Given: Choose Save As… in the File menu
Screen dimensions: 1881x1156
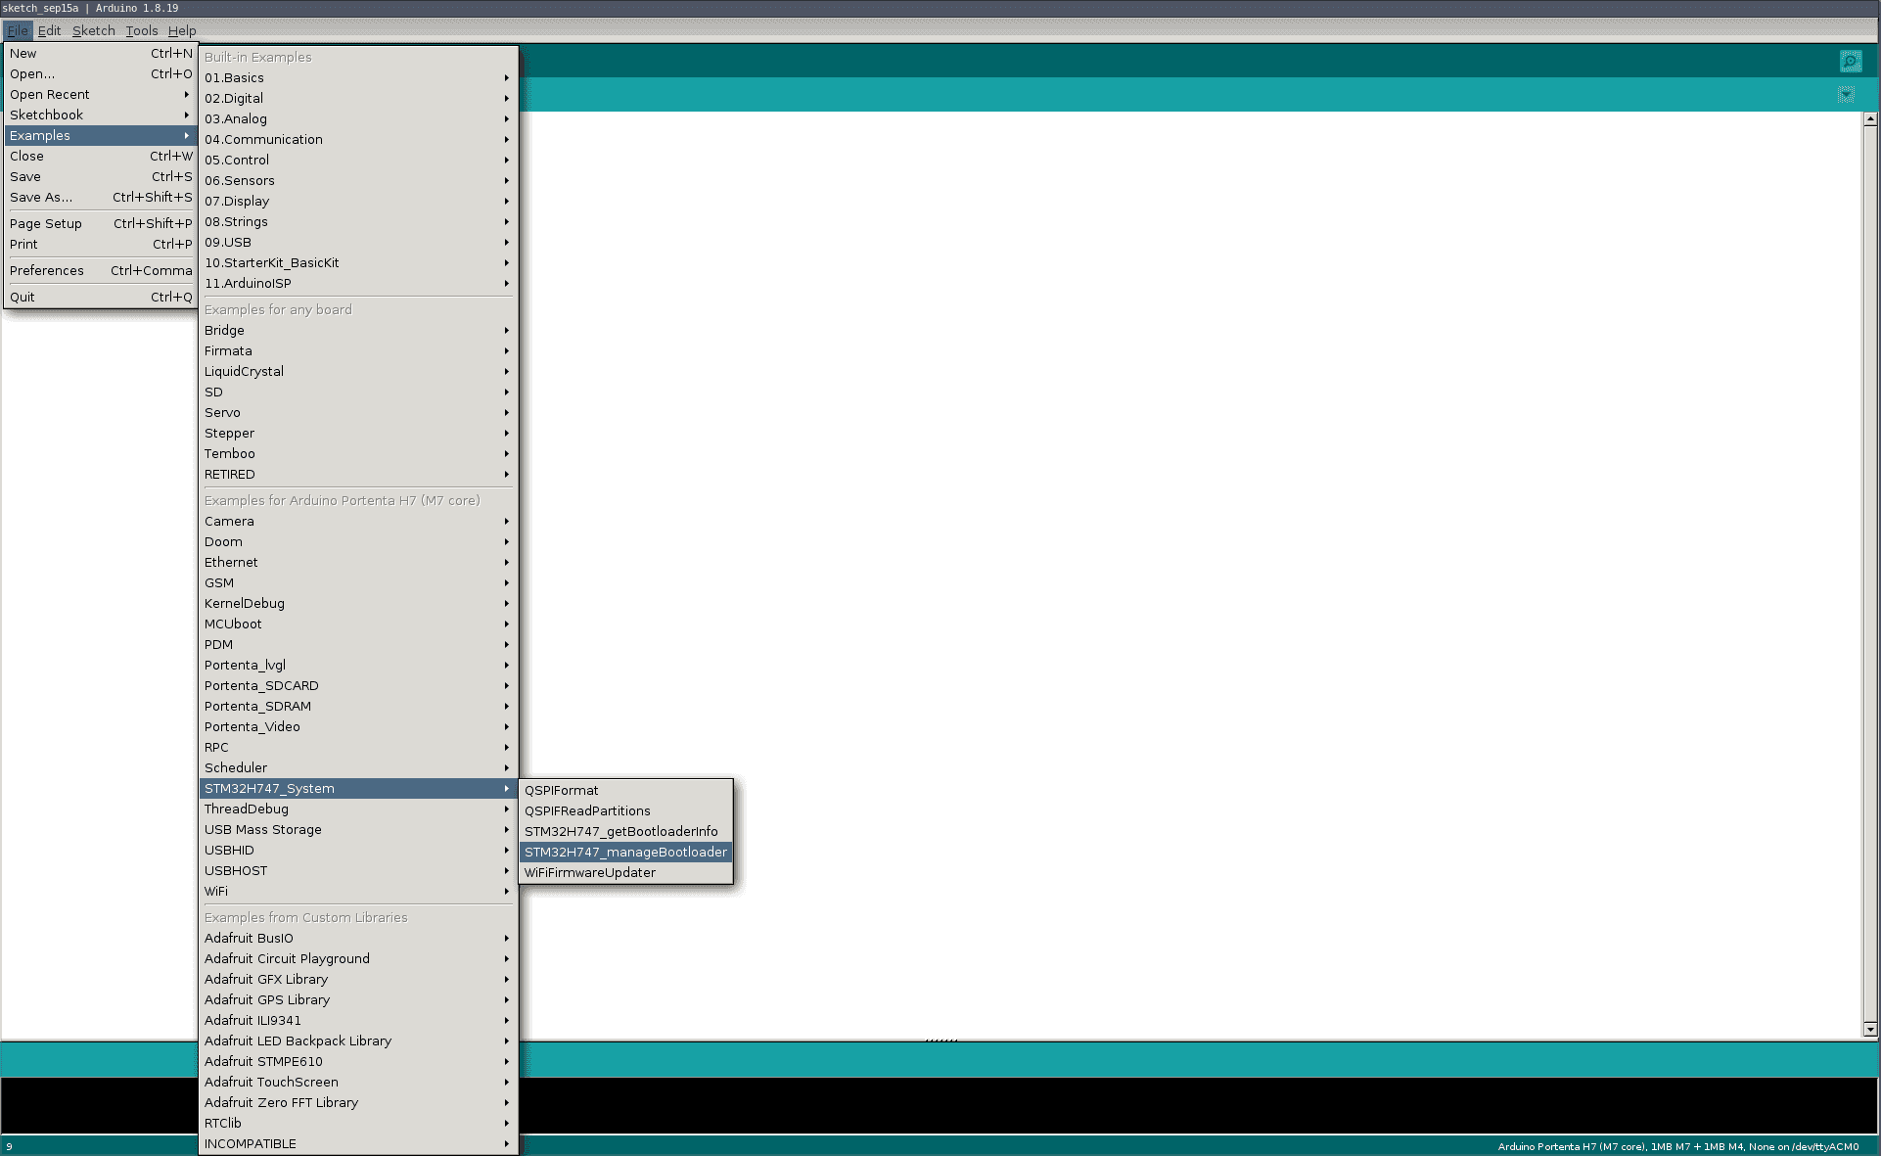Looking at the screenshot, I should [x=41, y=198].
